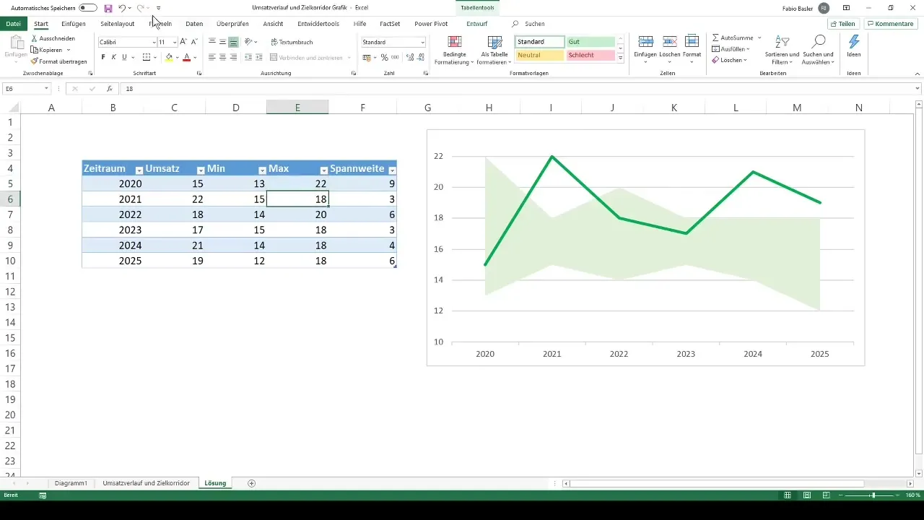Open the font size 11 dropdown
The height and width of the screenshot is (520, 924).
175,43
